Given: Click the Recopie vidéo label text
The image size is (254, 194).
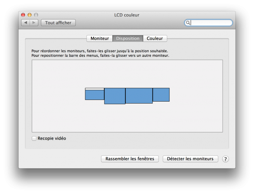Looking at the screenshot, I should pos(52,138).
